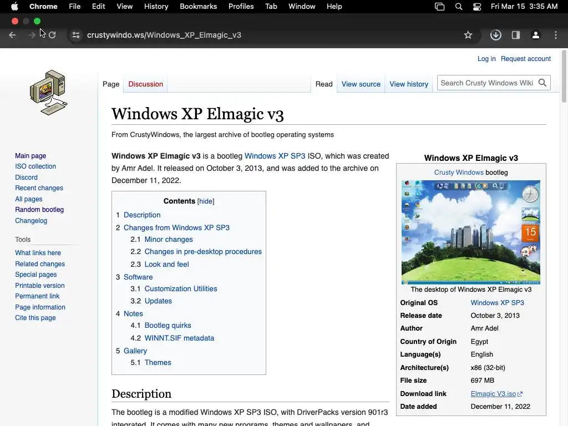Go to a Random bootleg

pyautogui.click(x=39, y=210)
